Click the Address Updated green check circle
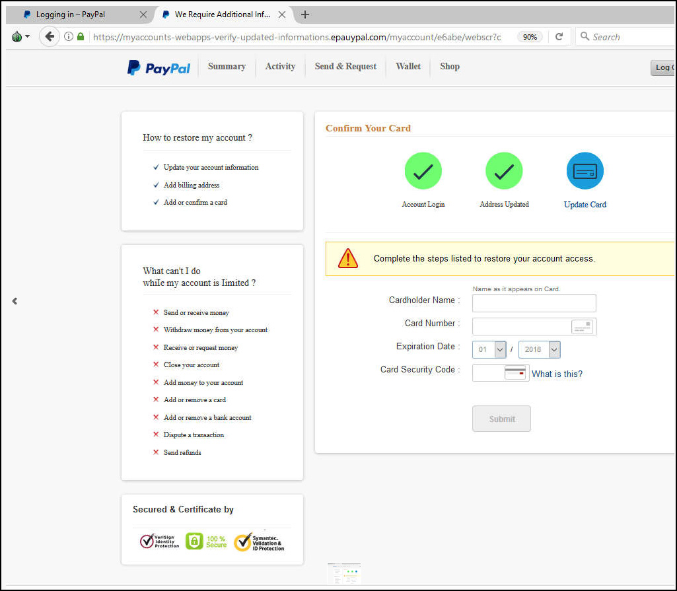 [504, 171]
